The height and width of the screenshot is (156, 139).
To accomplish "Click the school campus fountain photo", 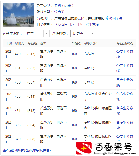I will click(18, 15).
